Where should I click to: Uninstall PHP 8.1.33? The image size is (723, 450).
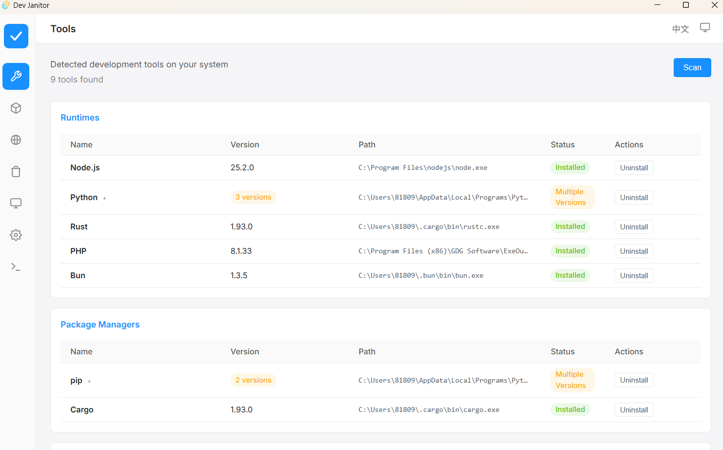point(634,251)
